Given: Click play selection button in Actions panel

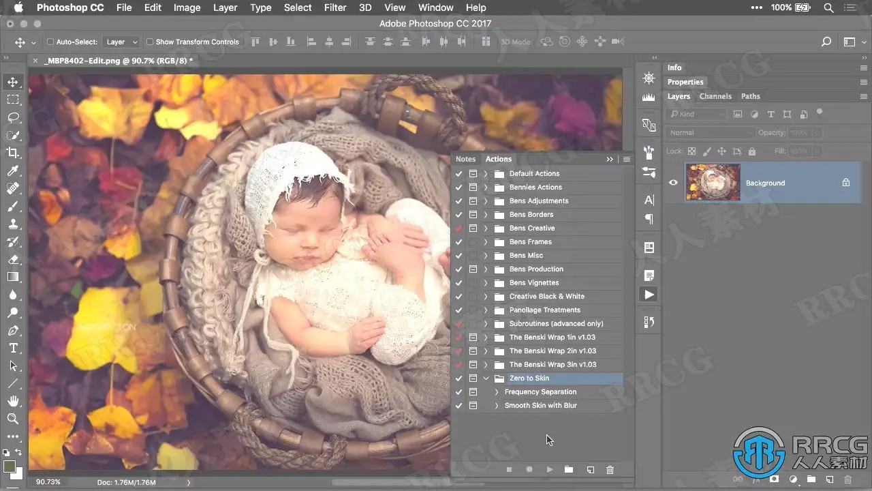Looking at the screenshot, I should [550, 469].
